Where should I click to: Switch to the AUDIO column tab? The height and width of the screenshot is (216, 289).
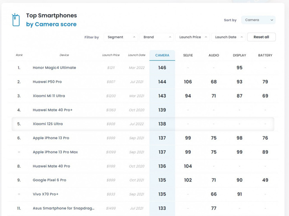(214, 55)
